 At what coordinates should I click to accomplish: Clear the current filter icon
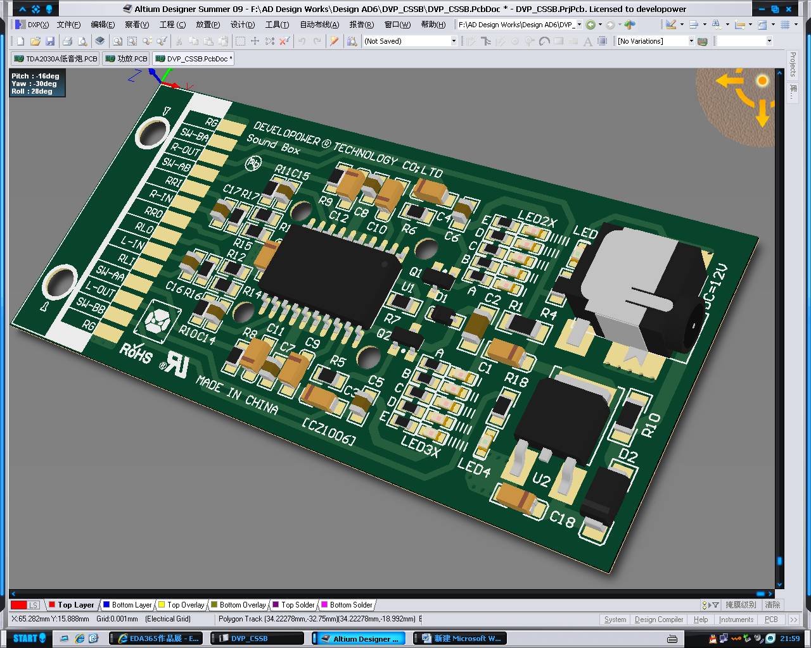284,41
